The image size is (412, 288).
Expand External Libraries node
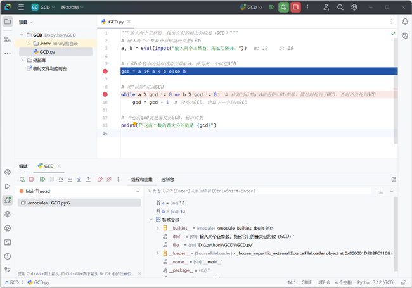[x=22, y=60]
